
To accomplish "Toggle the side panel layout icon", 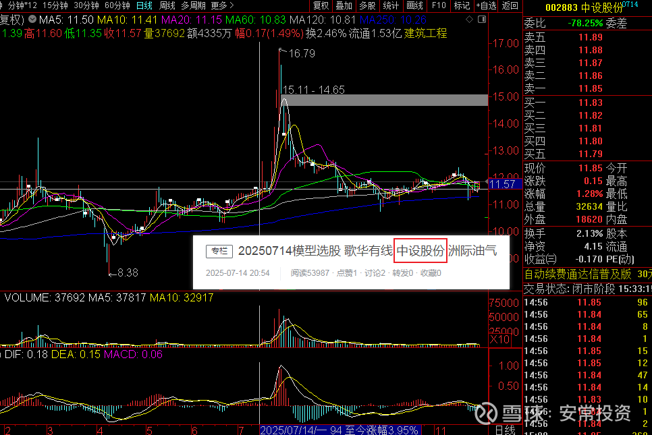I will [x=482, y=19].
